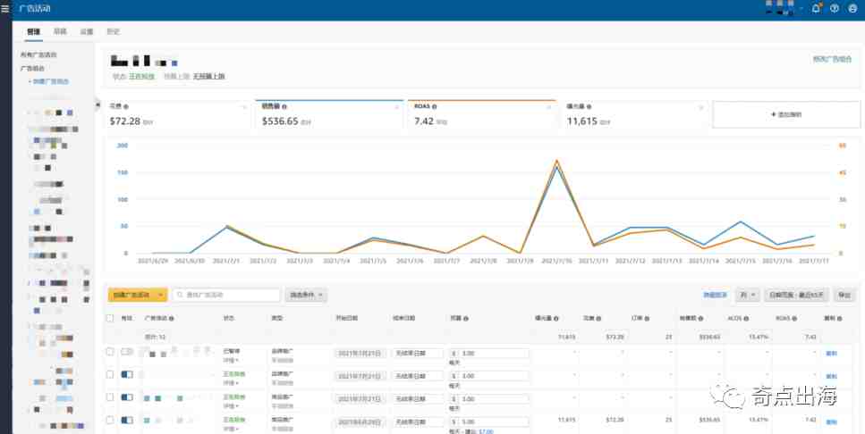The width and height of the screenshot is (865, 434).
Task: Remove the 花费 metric card with its X
Action: click(x=244, y=106)
